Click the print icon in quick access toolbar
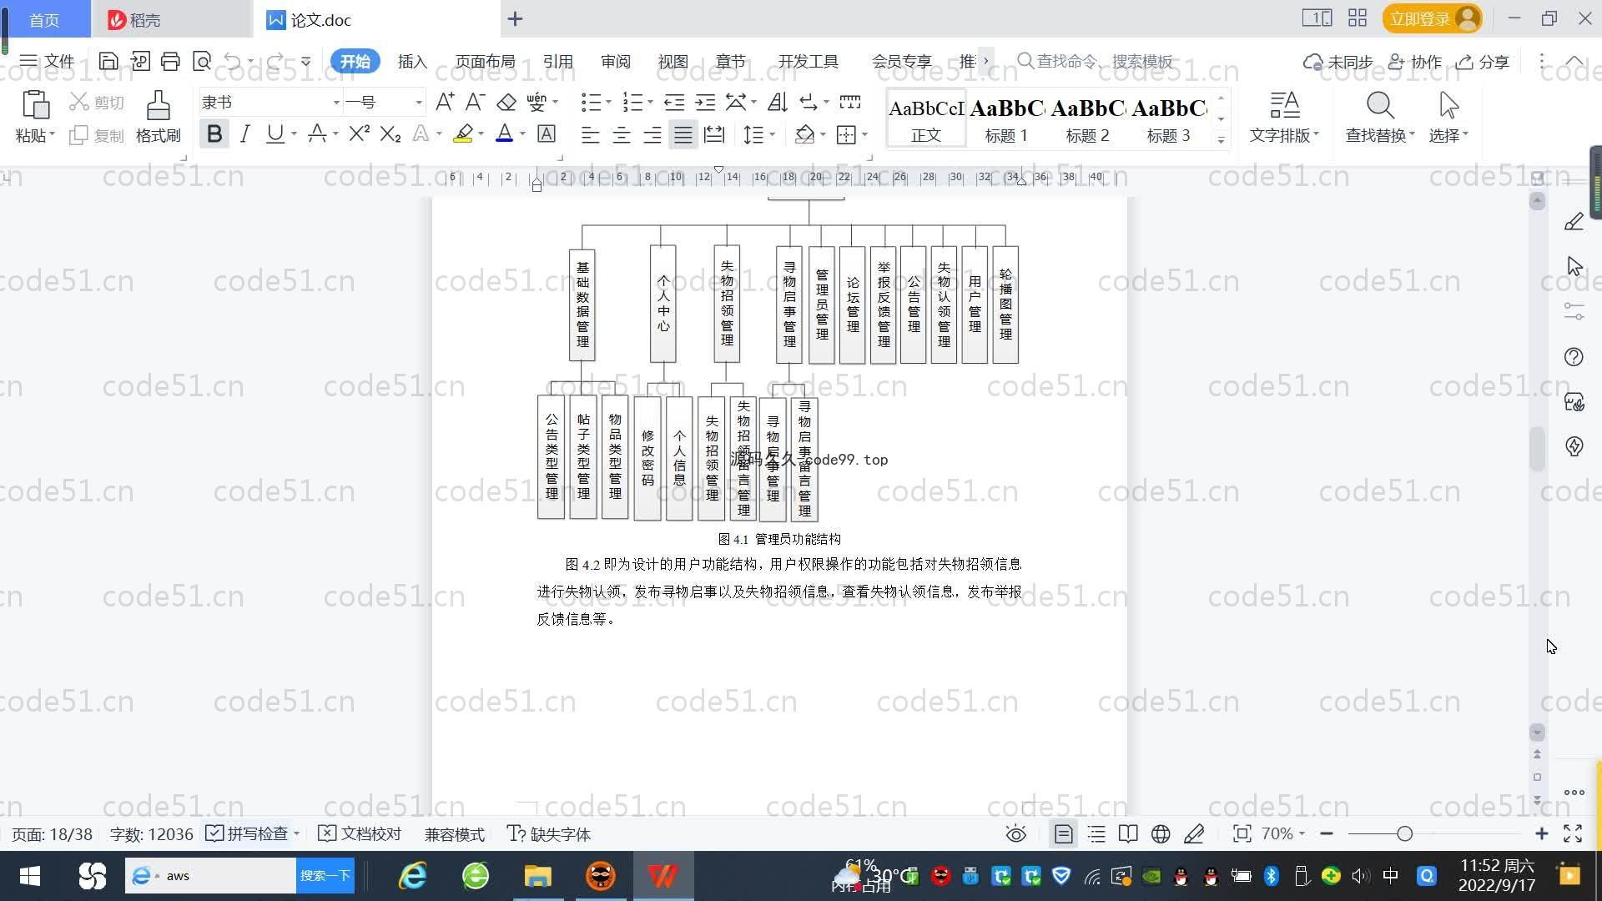The image size is (1602, 901). [170, 61]
